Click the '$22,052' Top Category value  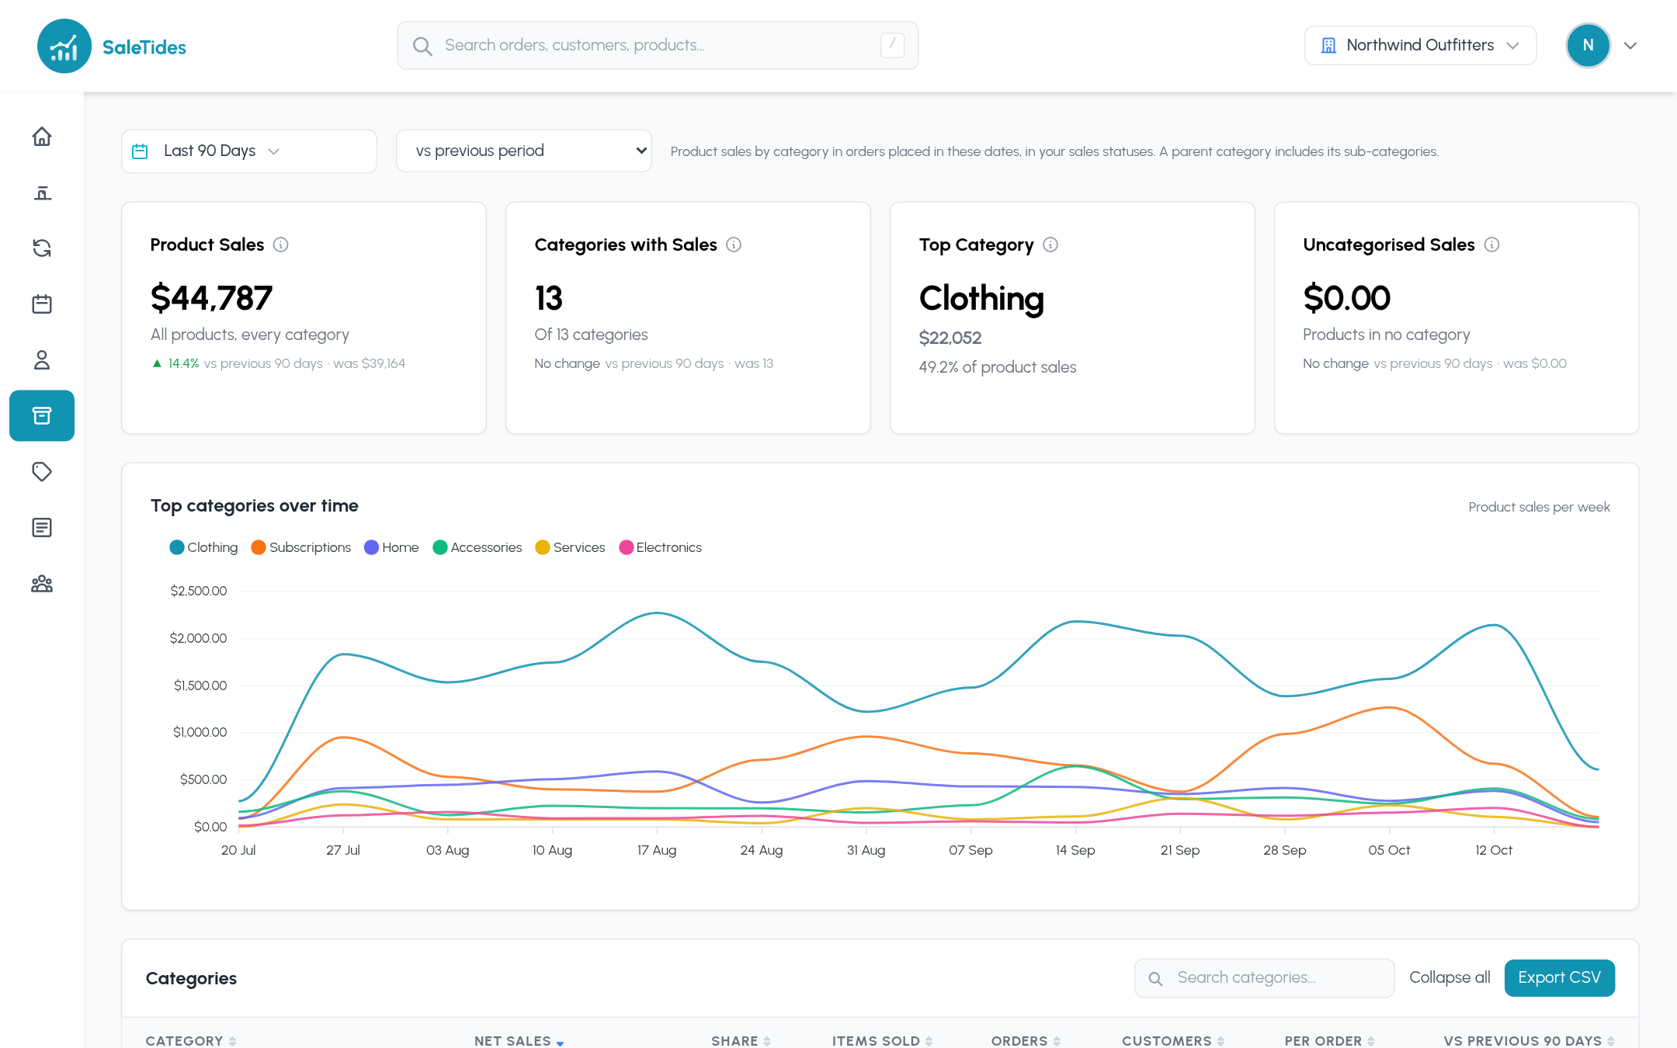click(x=950, y=338)
